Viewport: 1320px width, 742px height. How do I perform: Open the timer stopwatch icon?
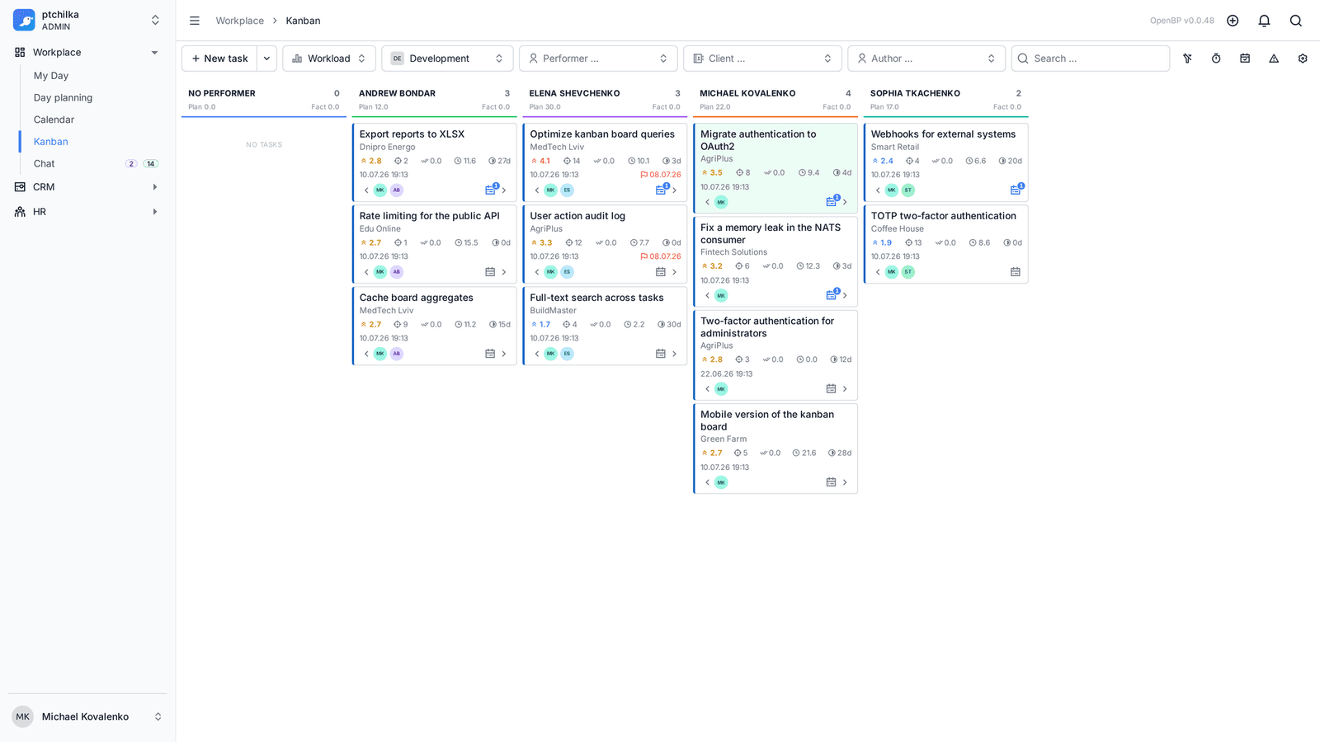click(x=1216, y=59)
